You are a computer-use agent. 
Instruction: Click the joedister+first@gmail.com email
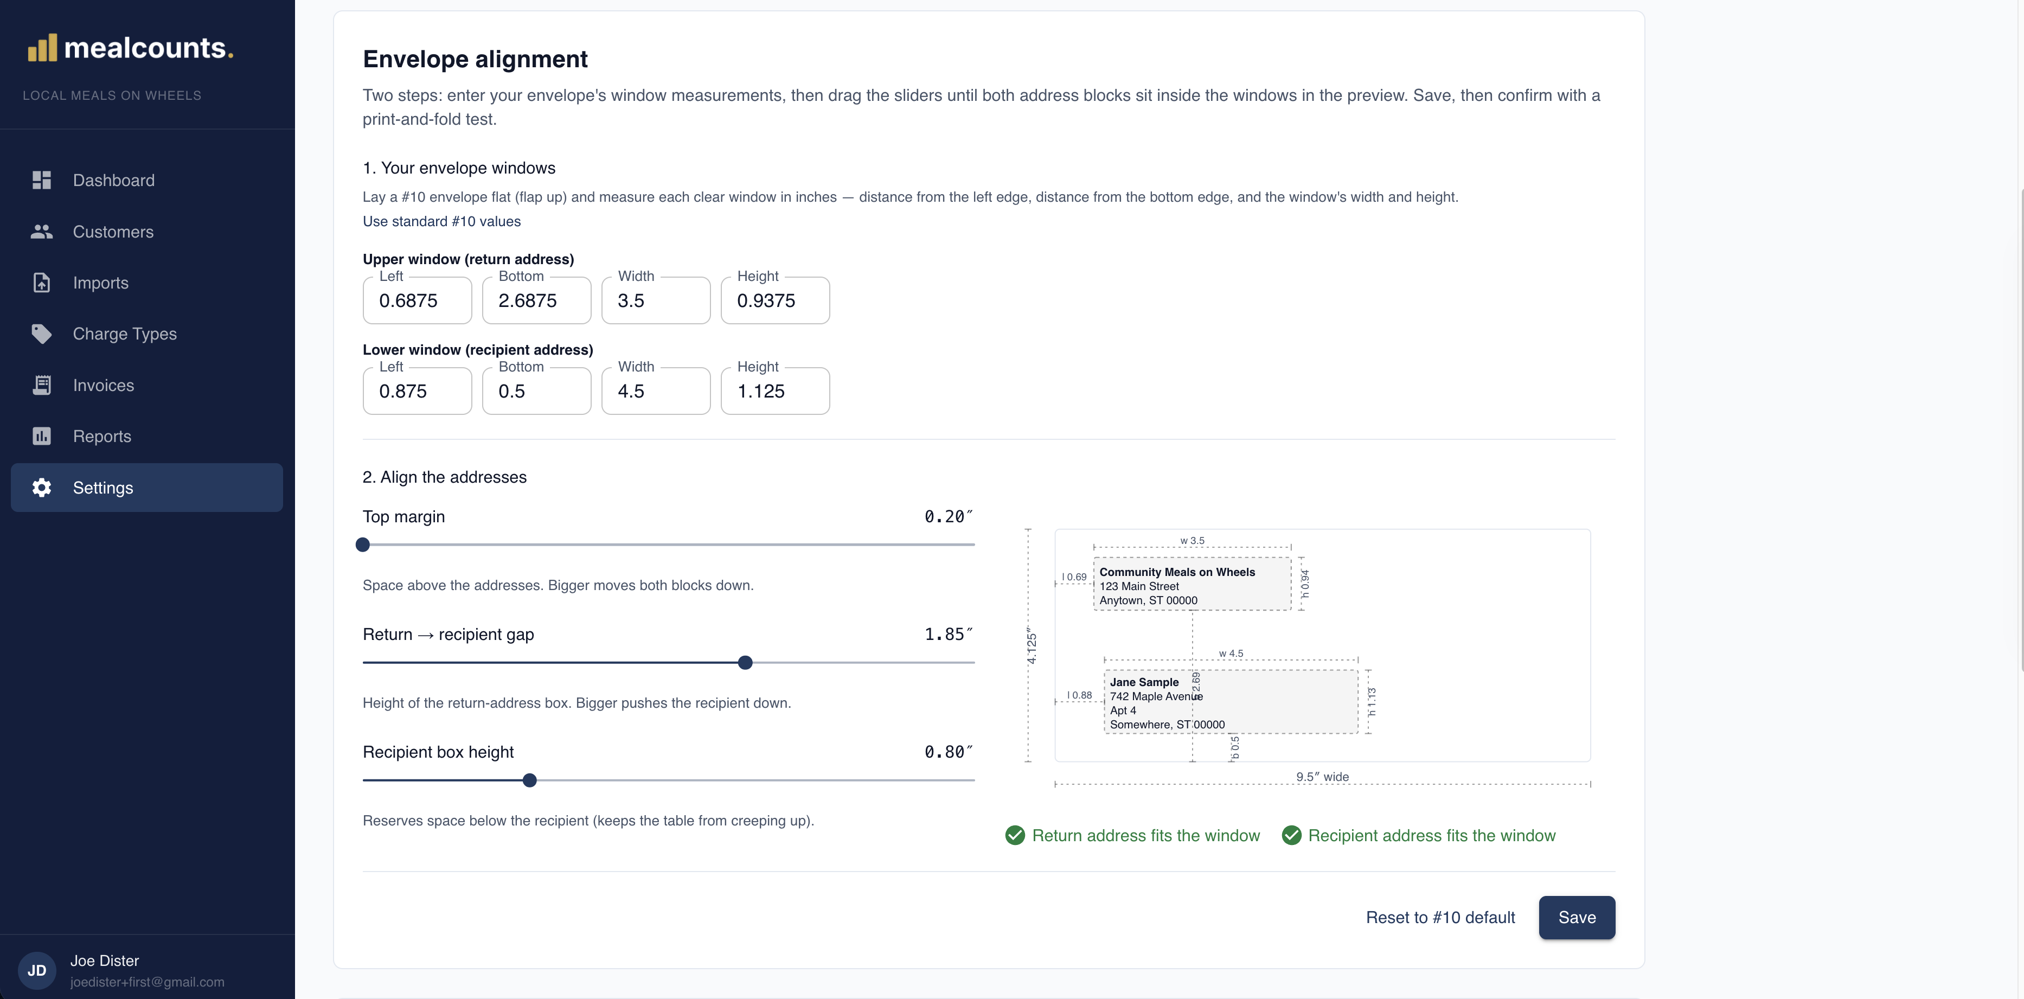[x=147, y=982]
